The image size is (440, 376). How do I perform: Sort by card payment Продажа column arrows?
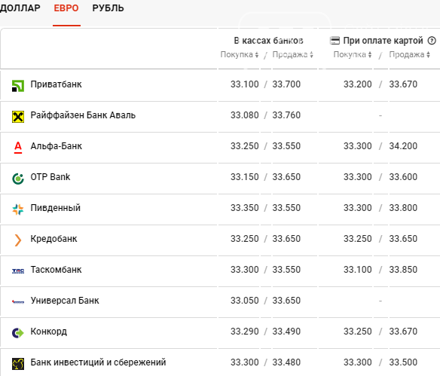coord(428,55)
